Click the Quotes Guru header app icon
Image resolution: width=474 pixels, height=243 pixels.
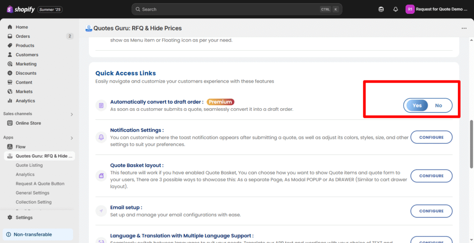(88, 28)
